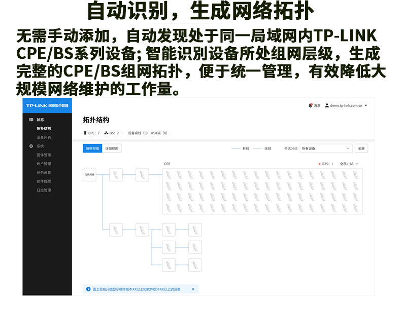Open 日志管理 in the sidebar
Image resolution: width=401 pixels, height=333 pixels.
[44, 190]
